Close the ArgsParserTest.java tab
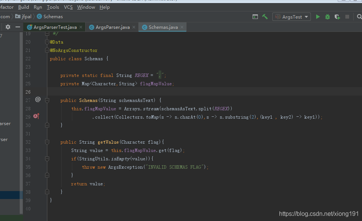This screenshot has height=221, width=362. 81,27
